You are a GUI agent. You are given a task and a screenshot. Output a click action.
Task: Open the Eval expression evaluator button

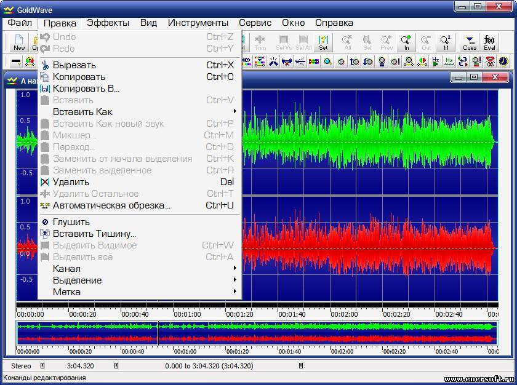[489, 42]
